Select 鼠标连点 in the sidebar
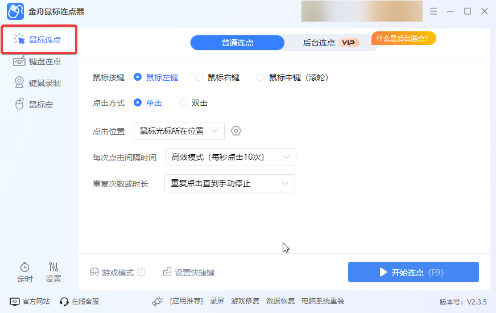The height and width of the screenshot is (313, 496). point(39,40)
